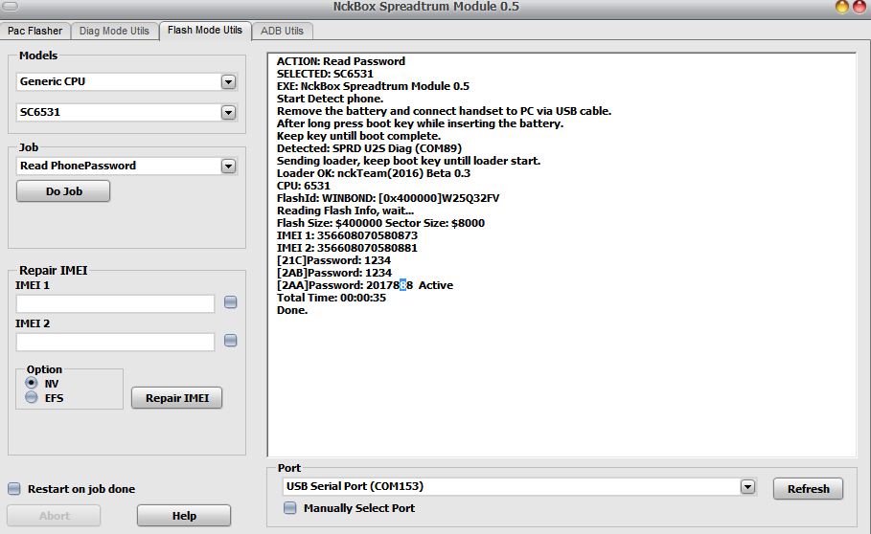Open Help
The height and width of the screenshot is (534, 871).
[x=184, y=516]
